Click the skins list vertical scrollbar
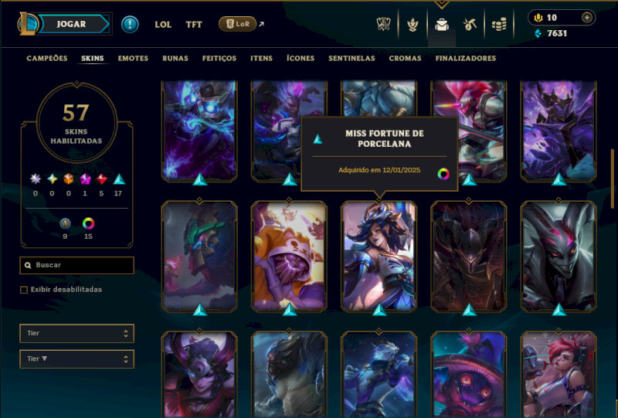 click(x=612, y=178)
